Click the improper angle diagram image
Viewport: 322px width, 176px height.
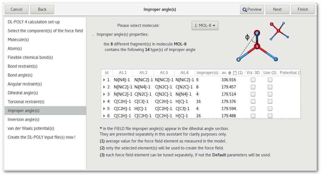click(x=256, y=46)
